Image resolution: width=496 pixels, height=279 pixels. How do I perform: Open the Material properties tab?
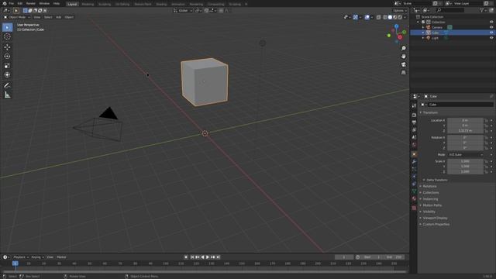(414, 198)
